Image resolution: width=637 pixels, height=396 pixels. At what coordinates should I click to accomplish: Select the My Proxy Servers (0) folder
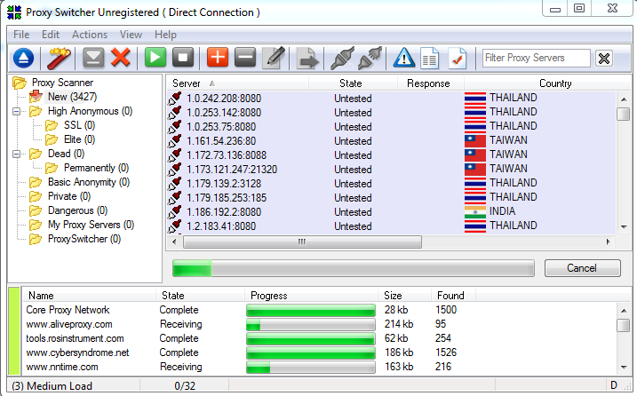coord(91,225)
